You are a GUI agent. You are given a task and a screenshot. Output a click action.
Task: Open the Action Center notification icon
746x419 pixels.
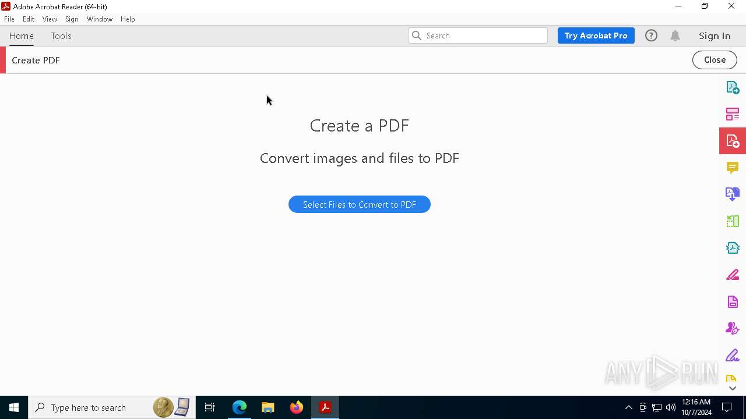(727, 407)
